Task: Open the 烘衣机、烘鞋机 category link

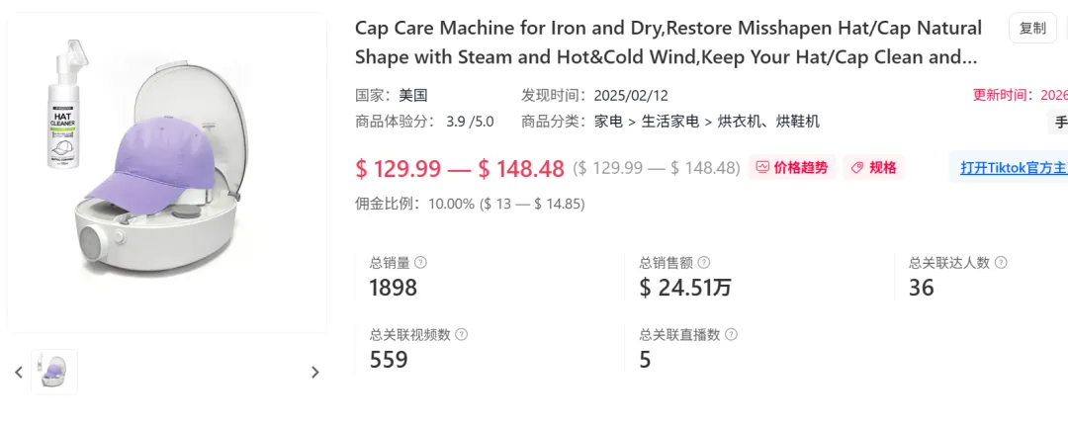Action: 770,122
